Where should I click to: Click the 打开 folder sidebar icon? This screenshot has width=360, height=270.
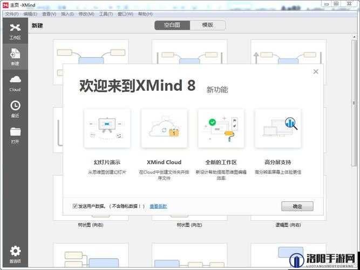click(x=15, y=136)
